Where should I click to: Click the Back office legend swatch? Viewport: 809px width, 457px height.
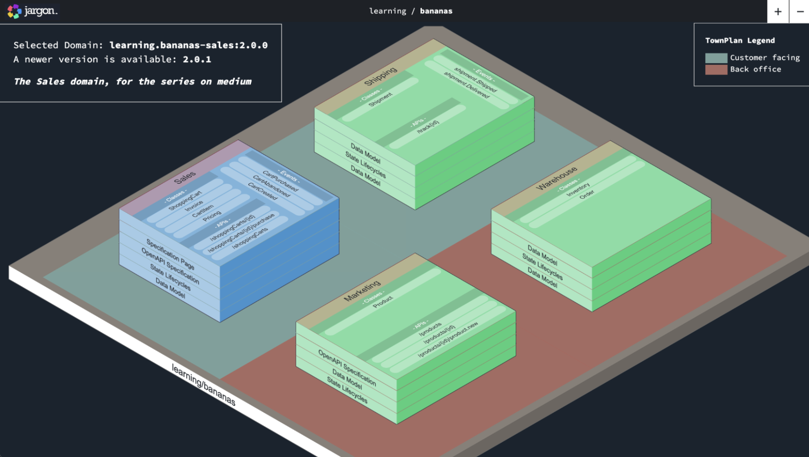(716, 70)
